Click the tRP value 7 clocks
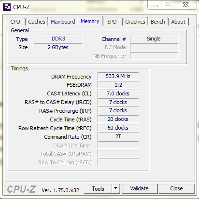The height and width of the screenshot is (199, 199). point(118,110)
